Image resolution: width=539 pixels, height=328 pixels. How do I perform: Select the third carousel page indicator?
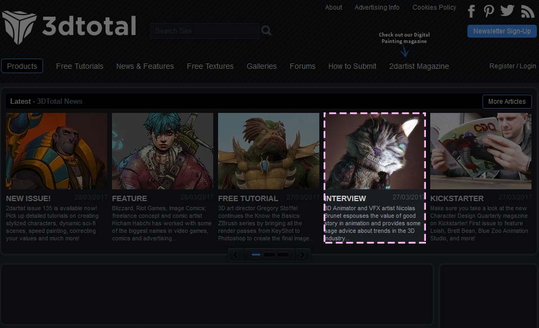click(283, 254)
